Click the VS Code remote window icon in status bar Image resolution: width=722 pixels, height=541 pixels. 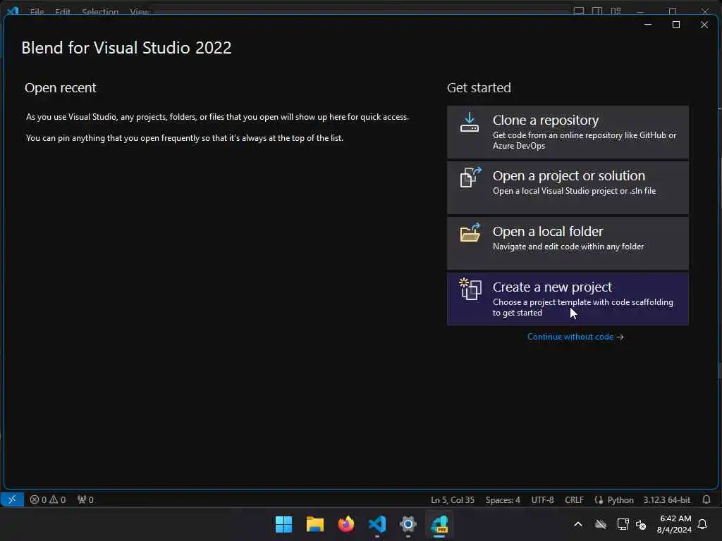point(12,499)
